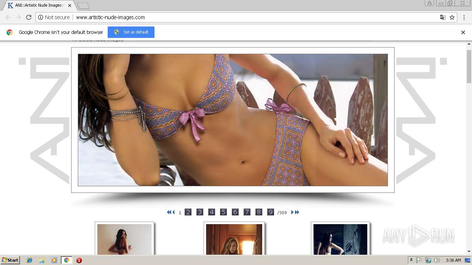This screenshot has width=472, height=265.
Task: Select the ANI::Artistic Nude Images tab
Action: 39,6
